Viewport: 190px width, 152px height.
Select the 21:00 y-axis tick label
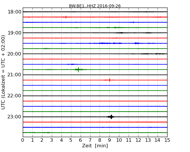(14, 75)
